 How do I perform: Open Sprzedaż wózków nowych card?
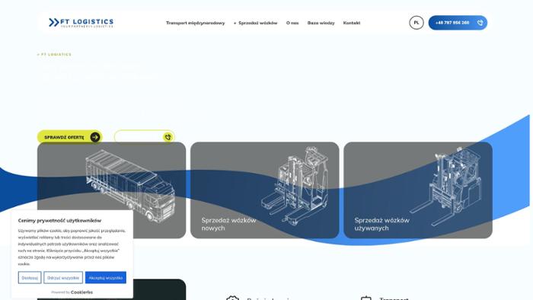pos(264,190)
